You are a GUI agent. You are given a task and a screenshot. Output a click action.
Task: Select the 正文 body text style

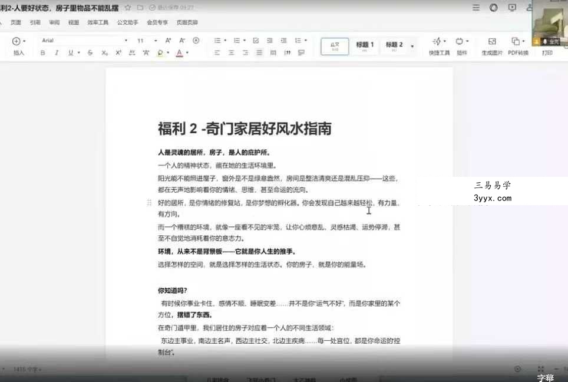(335, 47)
